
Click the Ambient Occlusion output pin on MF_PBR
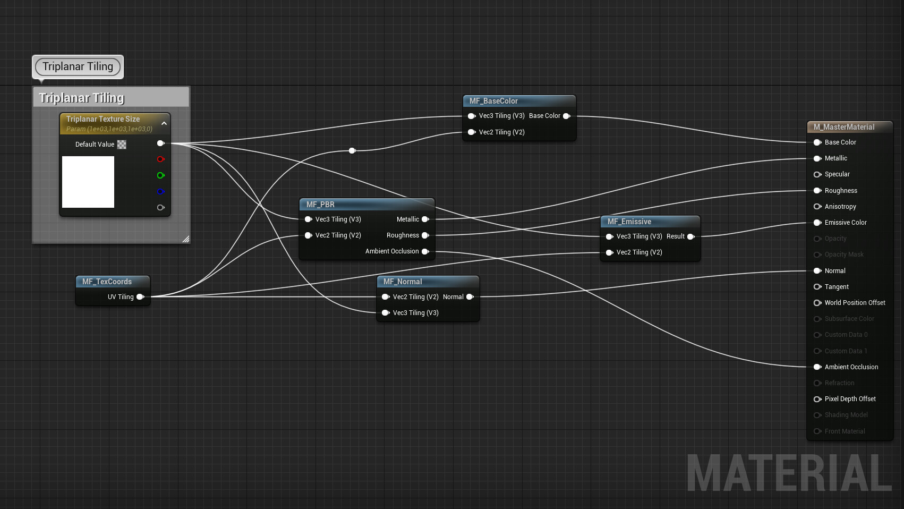pyautogui.click(x=425, y=251)
